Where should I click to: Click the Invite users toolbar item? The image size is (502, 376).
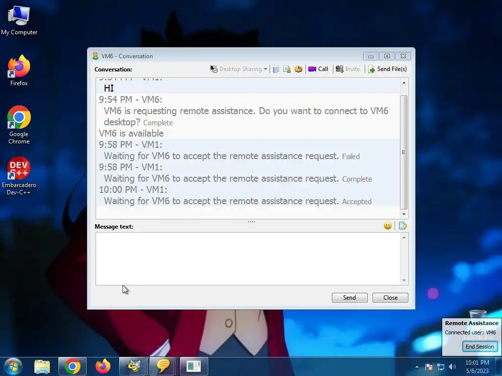click(x=348, y=69)
